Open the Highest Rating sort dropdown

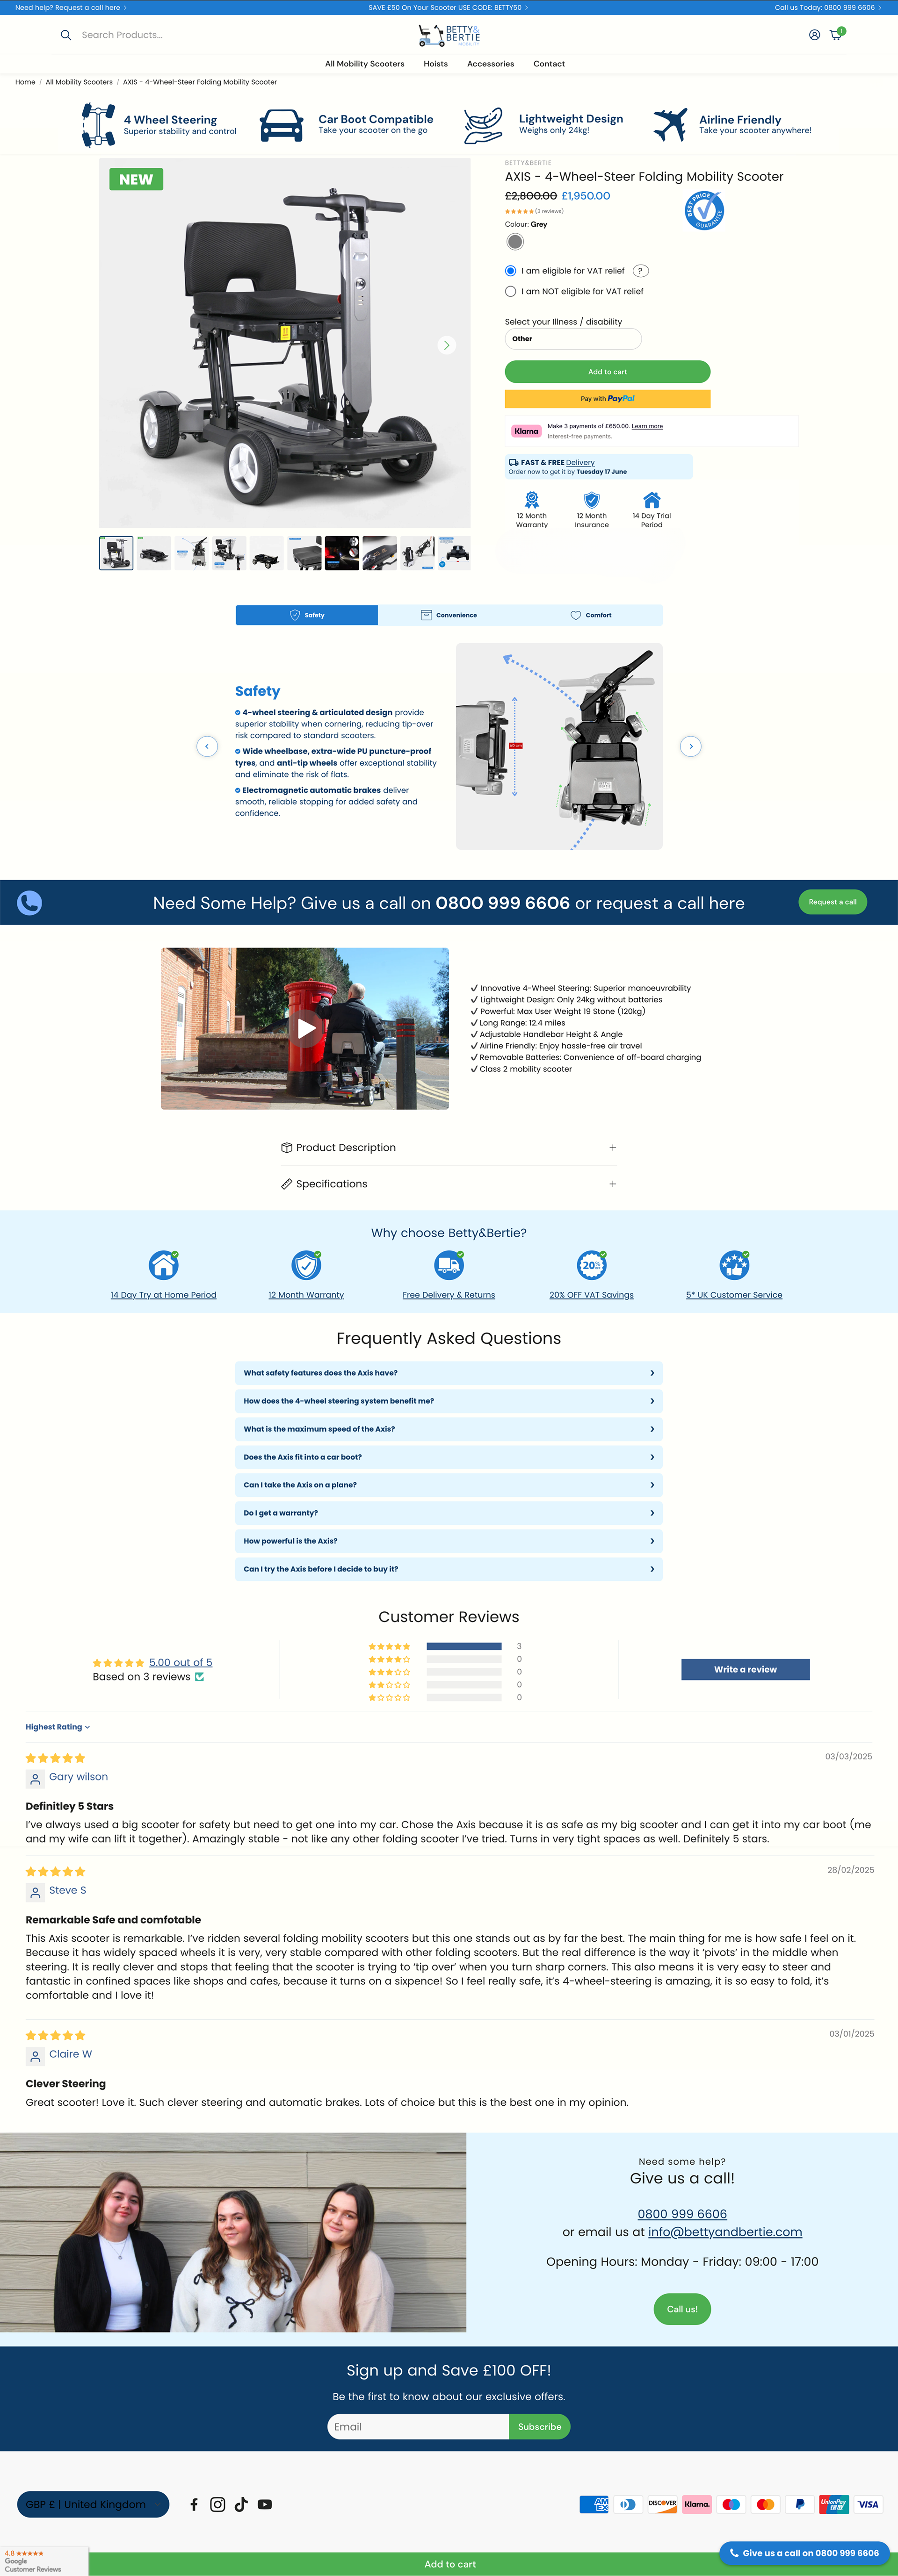(x=57, y=1727)
